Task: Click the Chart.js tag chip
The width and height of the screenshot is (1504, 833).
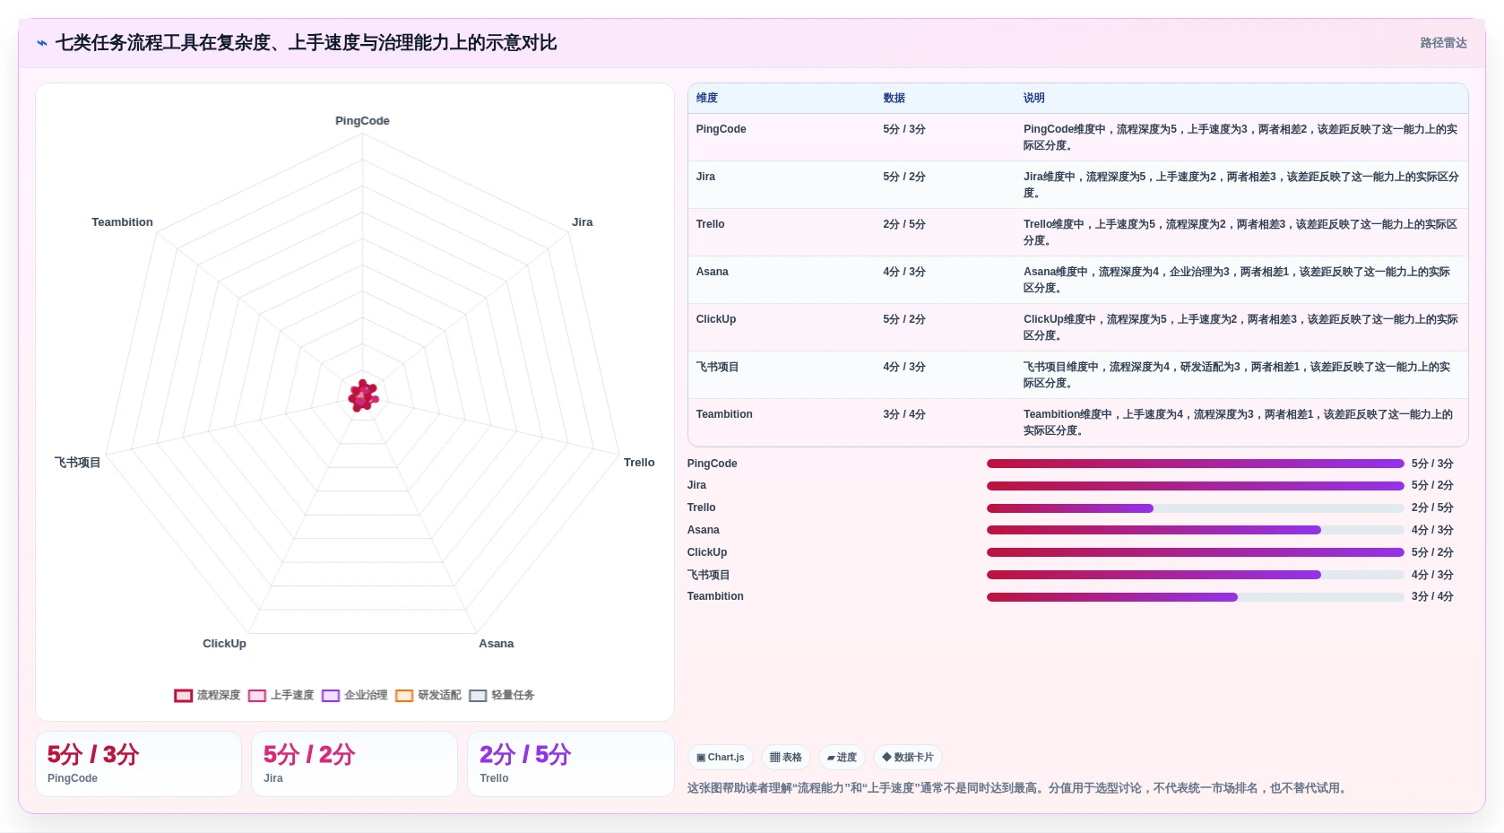Action: [x=721, y=758]
